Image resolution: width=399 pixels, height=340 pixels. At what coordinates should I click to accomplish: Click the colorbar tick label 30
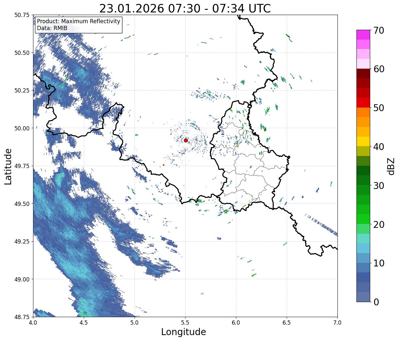(378, 185)
